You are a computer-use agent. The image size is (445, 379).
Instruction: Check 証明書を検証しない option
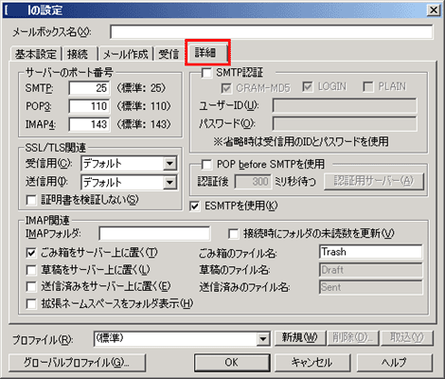coord(31,200)
